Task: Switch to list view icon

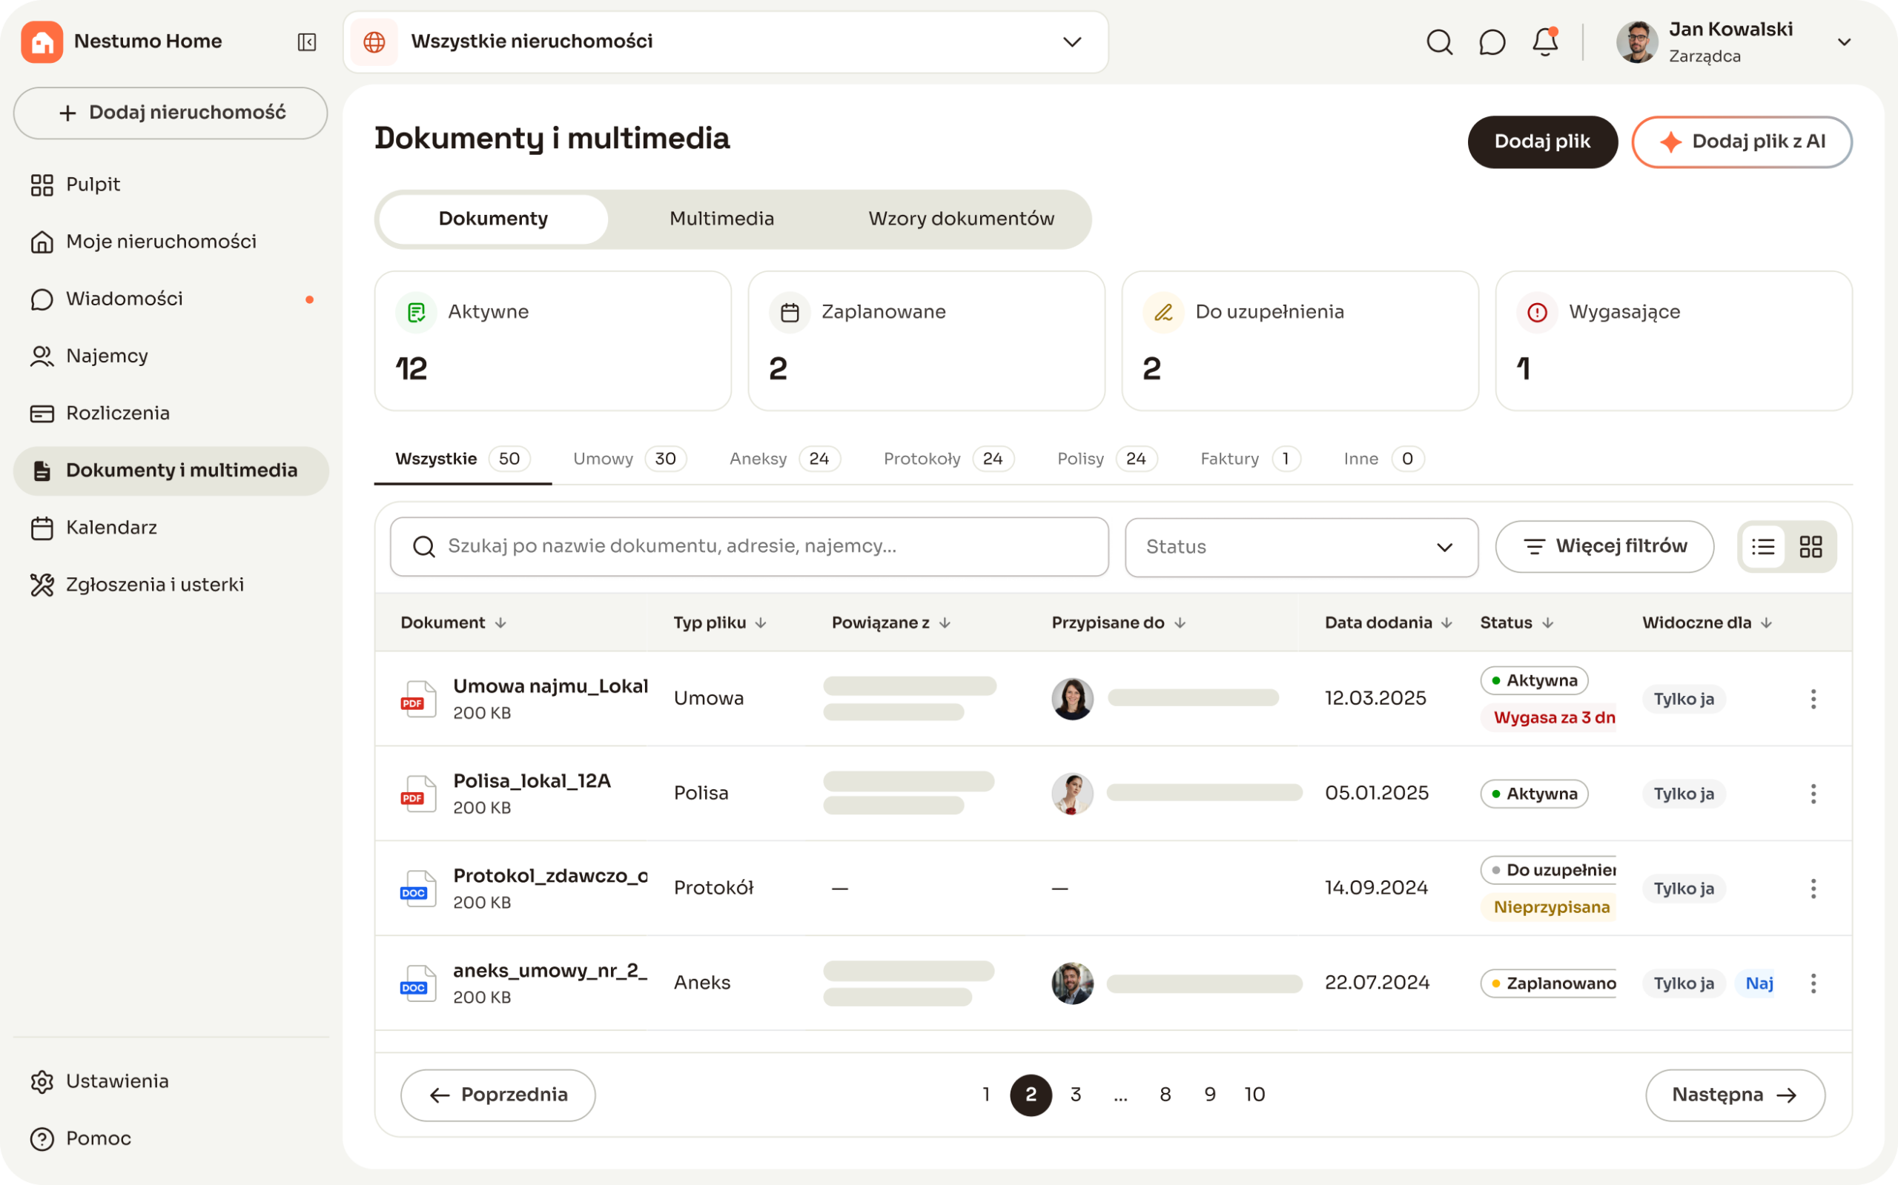Action: pyautogui.click(x=1763, y=547)
